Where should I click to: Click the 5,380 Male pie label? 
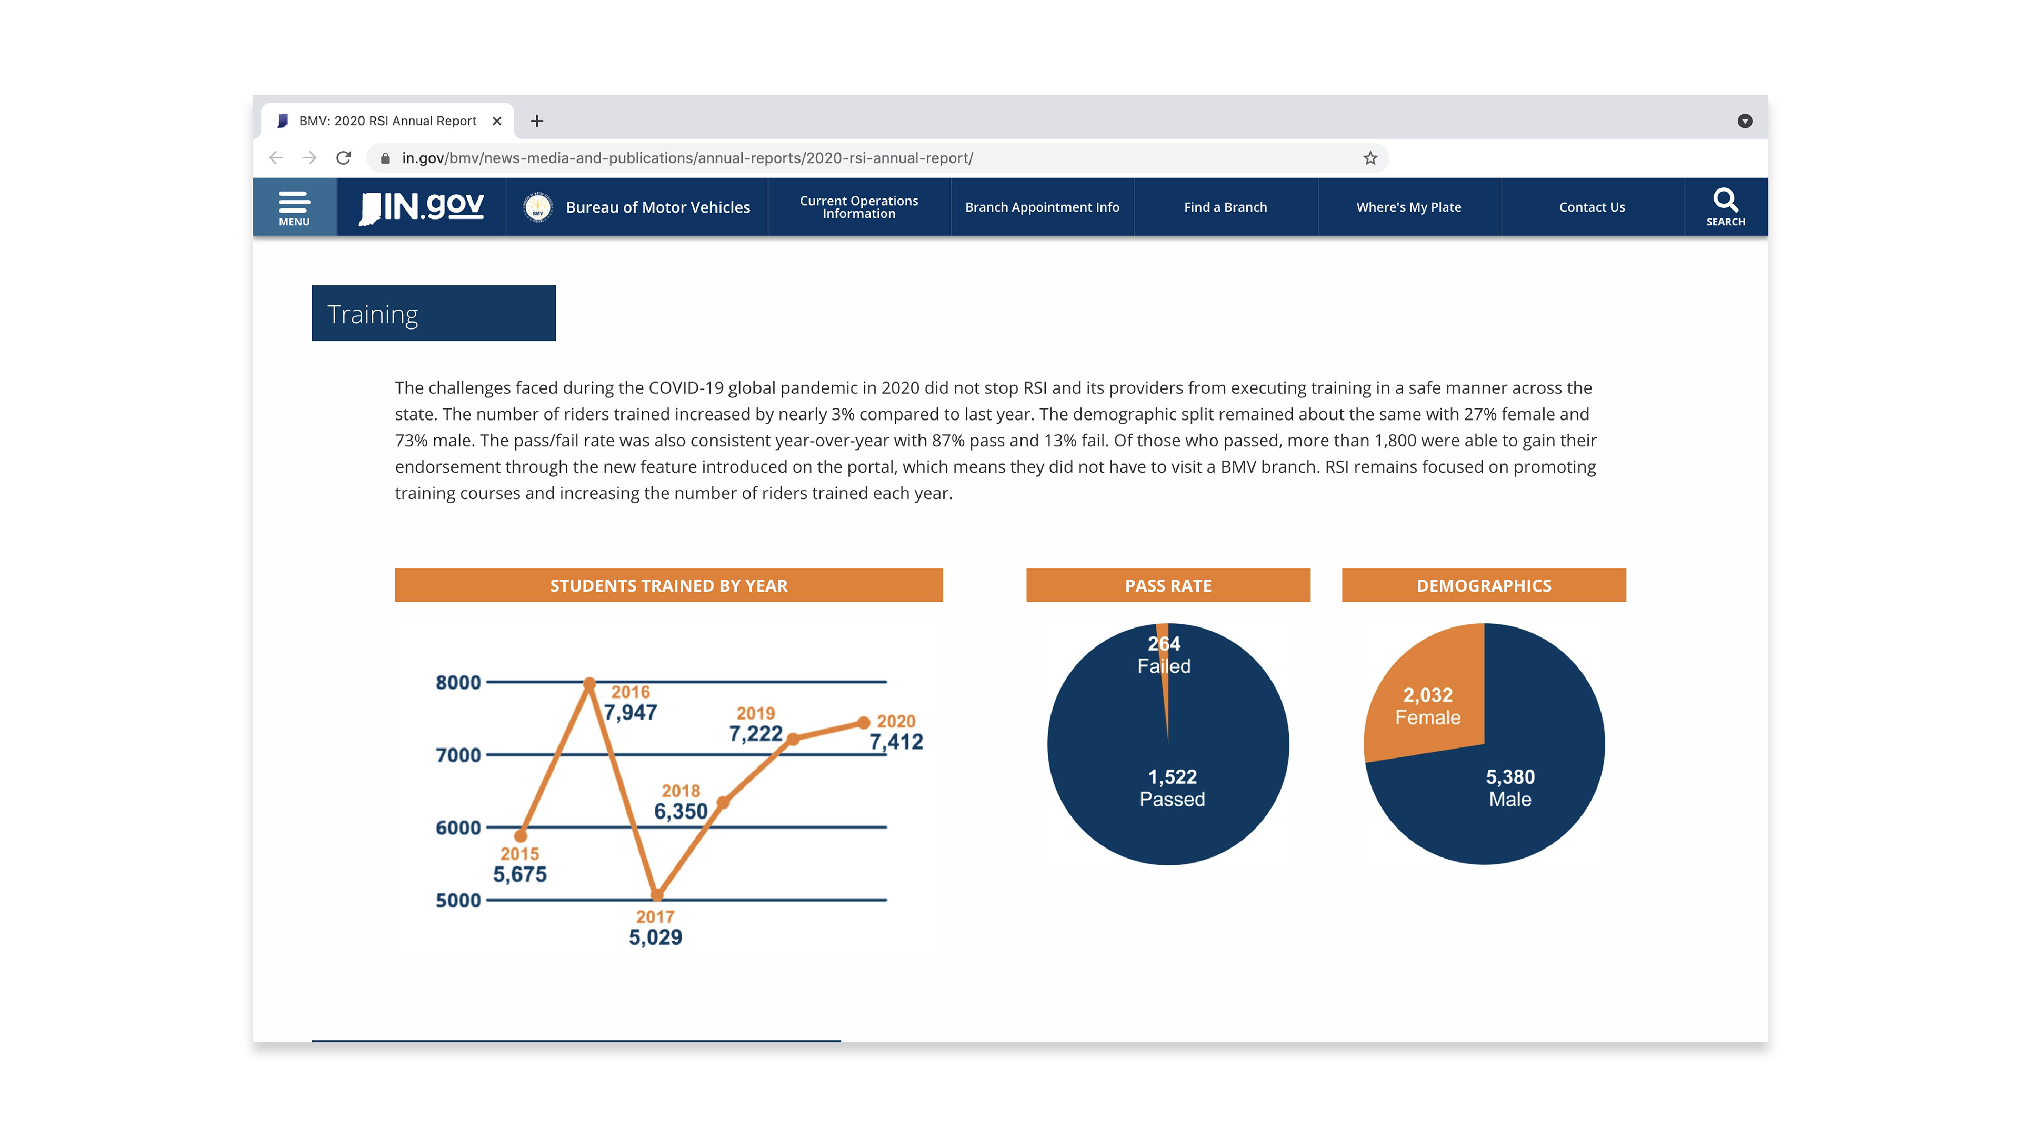click(x=1510, y=788)
